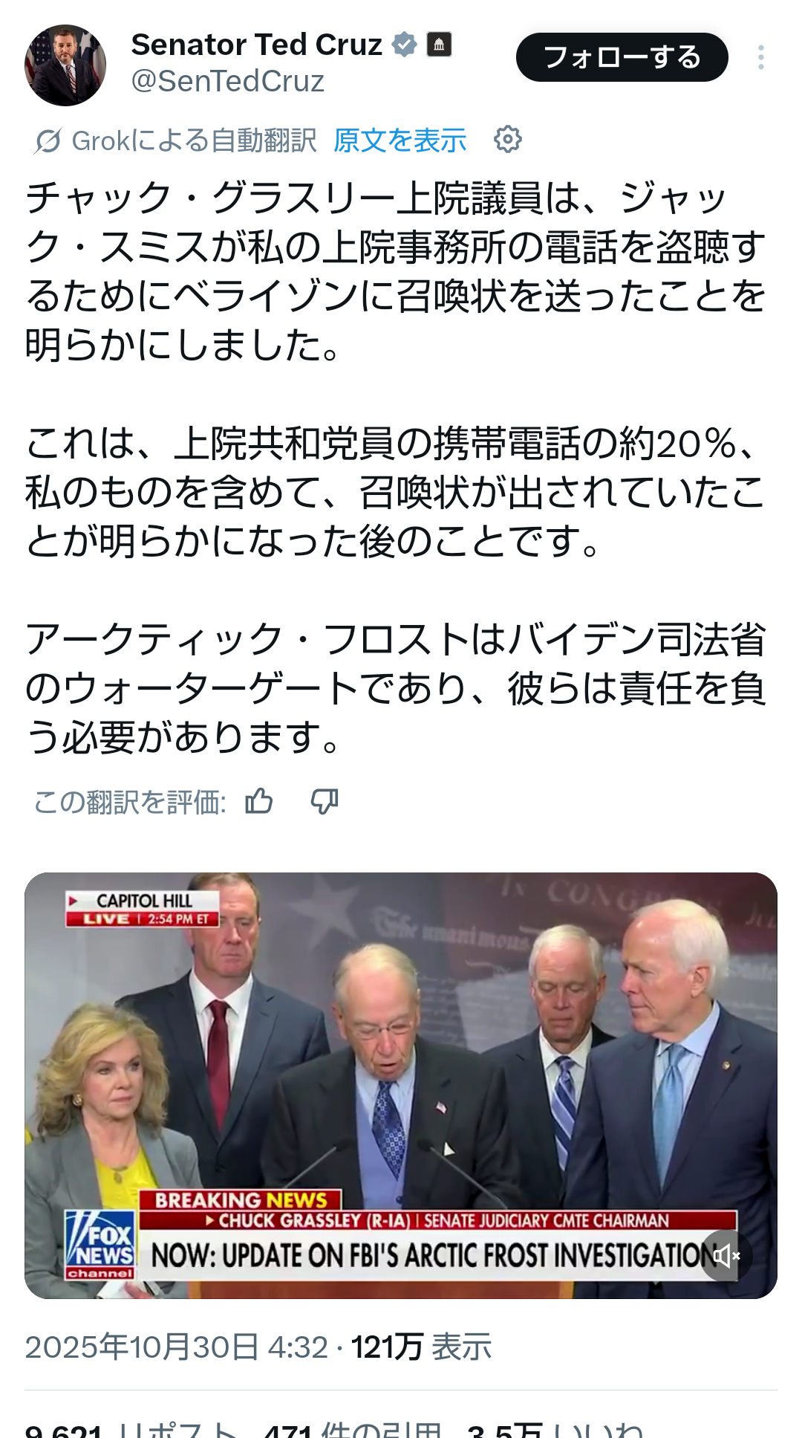
Task: Open the いいね likes count list
Action: [x=555, y=1429]
